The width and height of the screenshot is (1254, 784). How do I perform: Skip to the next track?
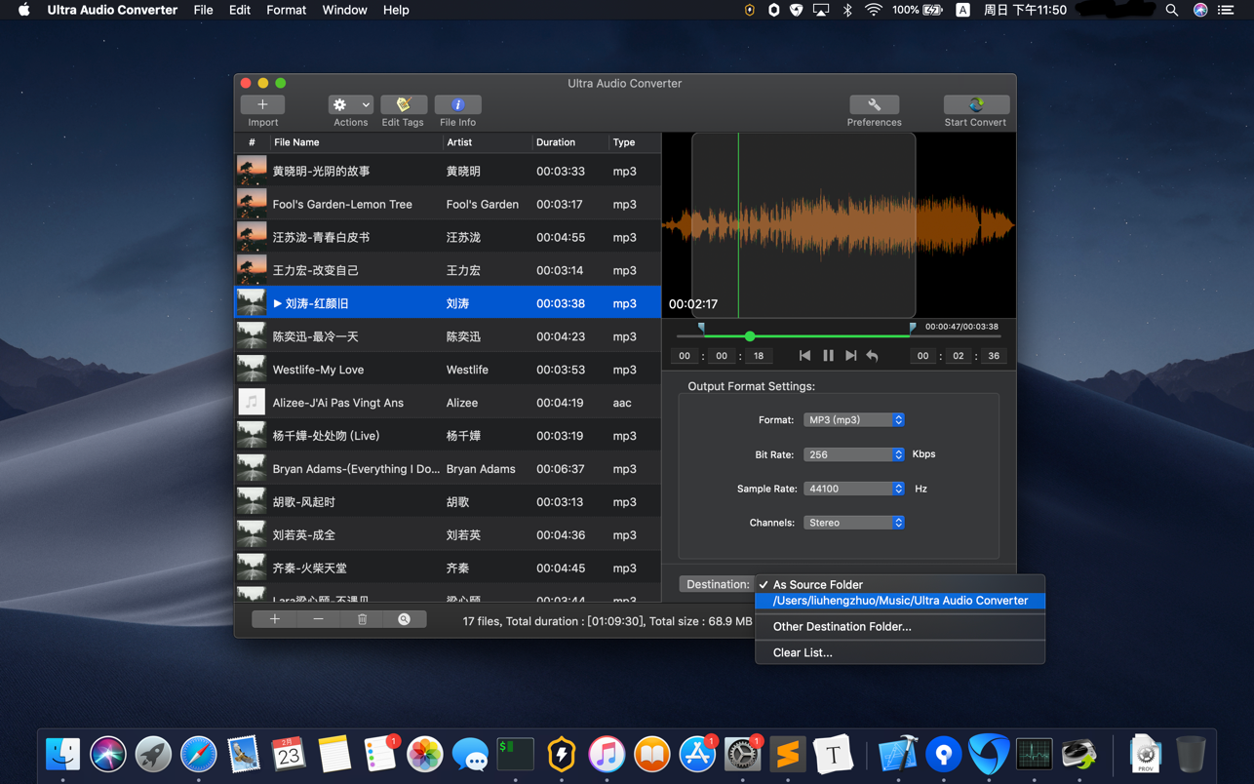pyautogui.click(x=850, y=356)
